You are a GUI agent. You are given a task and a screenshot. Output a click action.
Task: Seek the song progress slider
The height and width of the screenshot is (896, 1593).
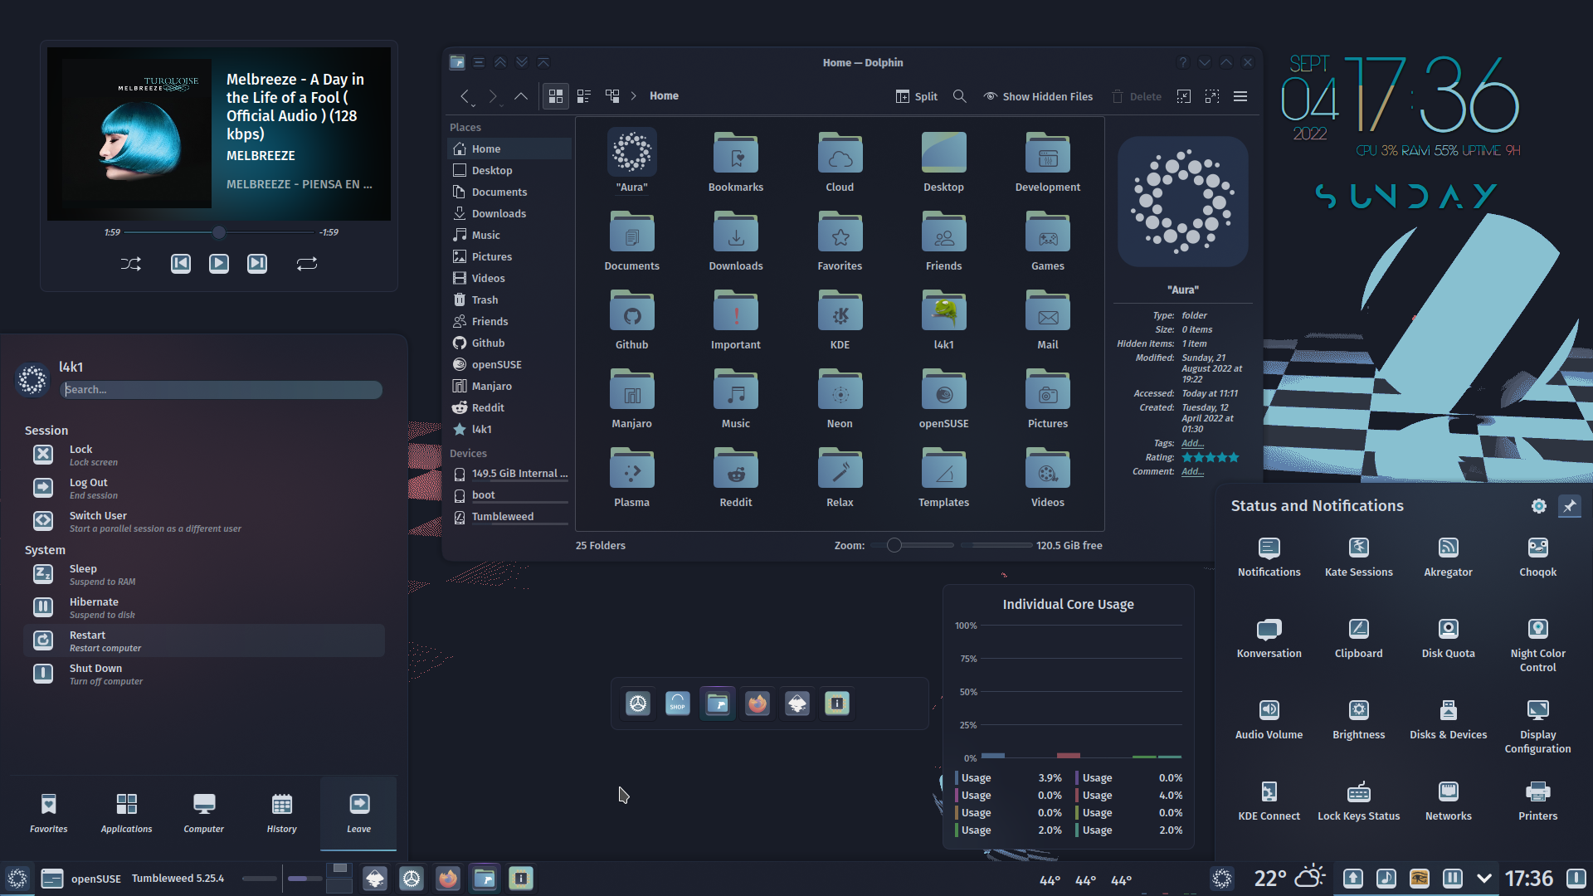pyautogui.click(x=220, y=232)
